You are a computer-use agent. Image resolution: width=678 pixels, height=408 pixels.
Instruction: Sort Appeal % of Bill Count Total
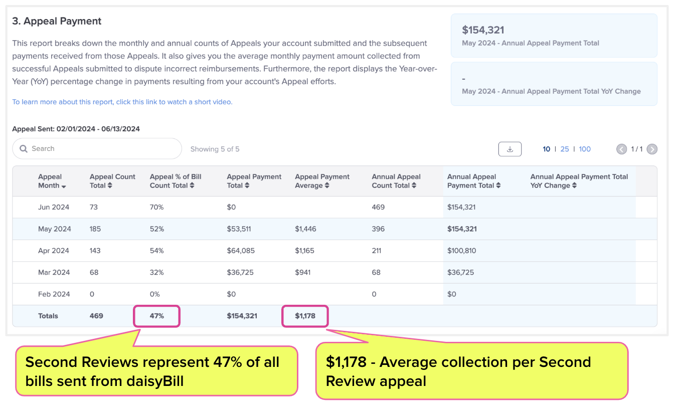coord(193,185)
